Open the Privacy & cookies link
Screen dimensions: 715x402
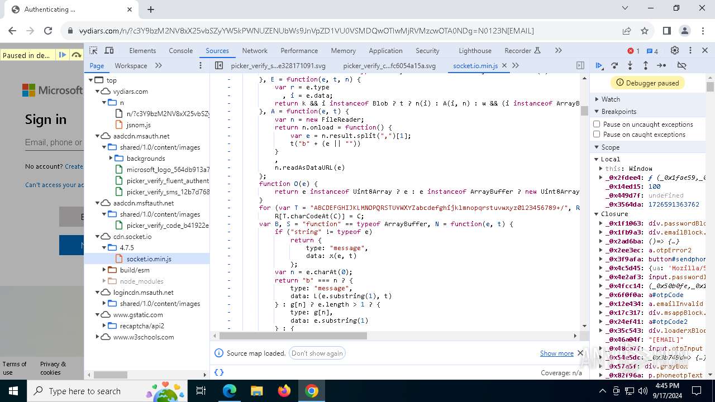point(53,368)
